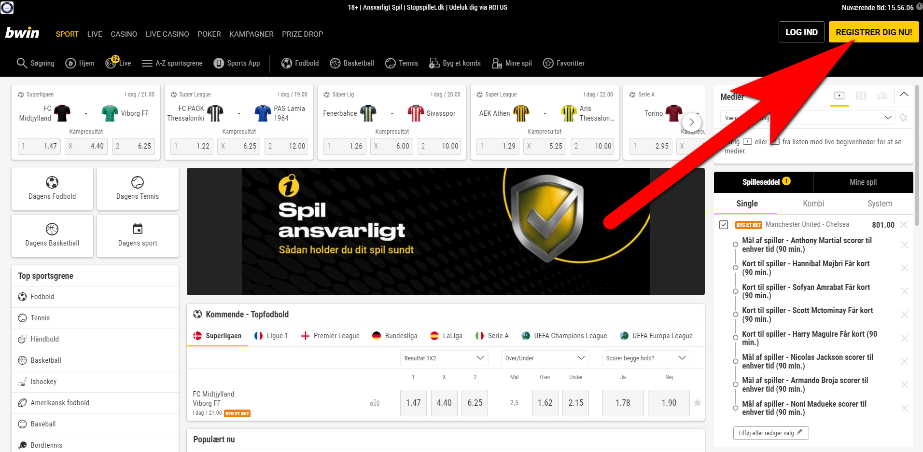Image resolution: width=923 pixels, height=452 pixels.
Task: Open Dagens sport calendar tile
Action: tap(138, 235)
